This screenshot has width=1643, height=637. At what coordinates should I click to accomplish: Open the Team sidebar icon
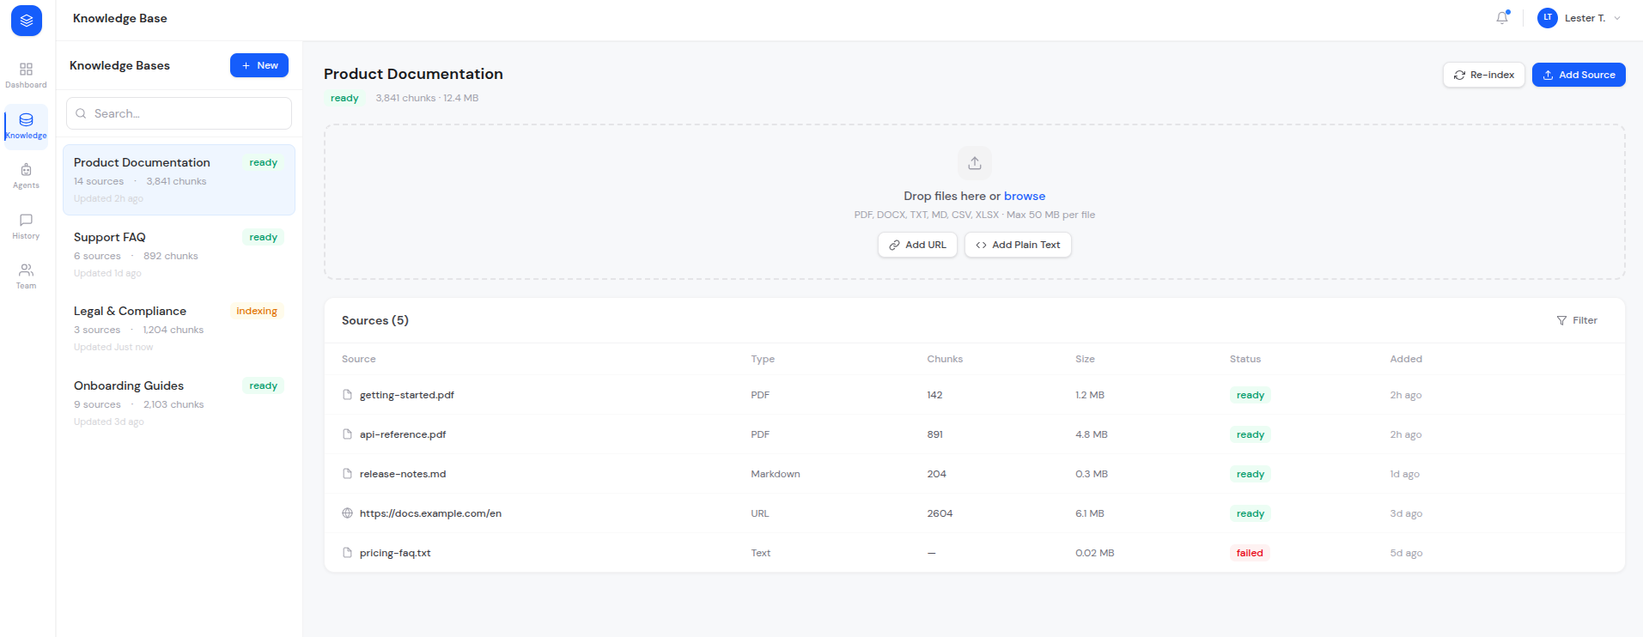[x=26, y=276]
